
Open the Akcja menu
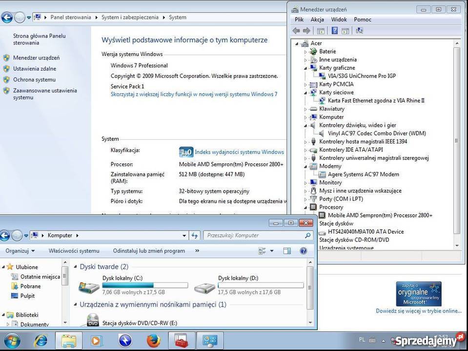click(317, 19)
